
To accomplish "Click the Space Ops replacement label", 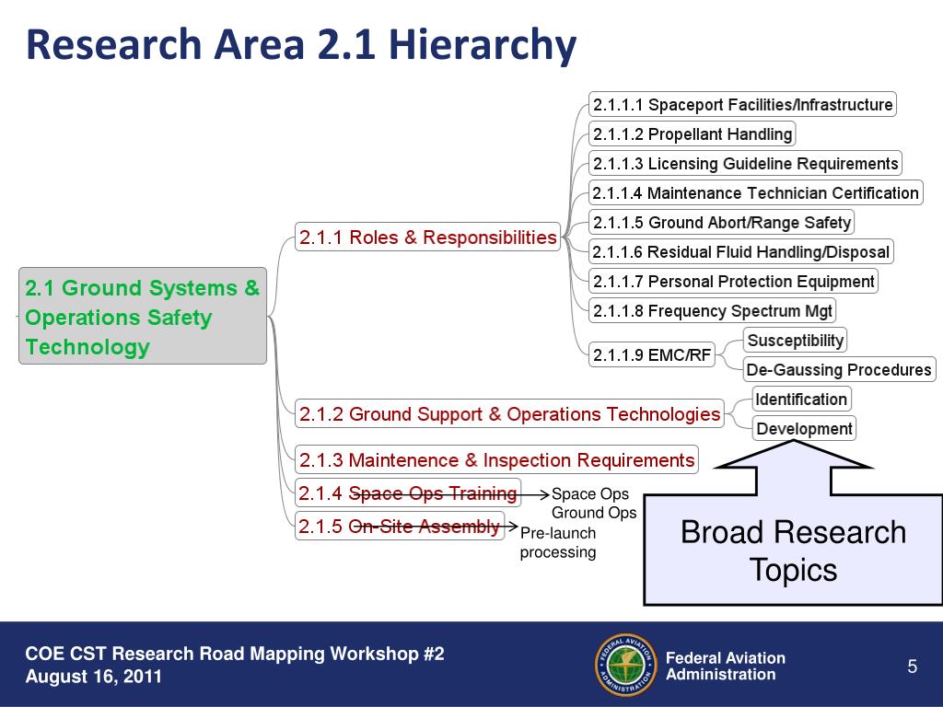I will [x=590, y=493].
